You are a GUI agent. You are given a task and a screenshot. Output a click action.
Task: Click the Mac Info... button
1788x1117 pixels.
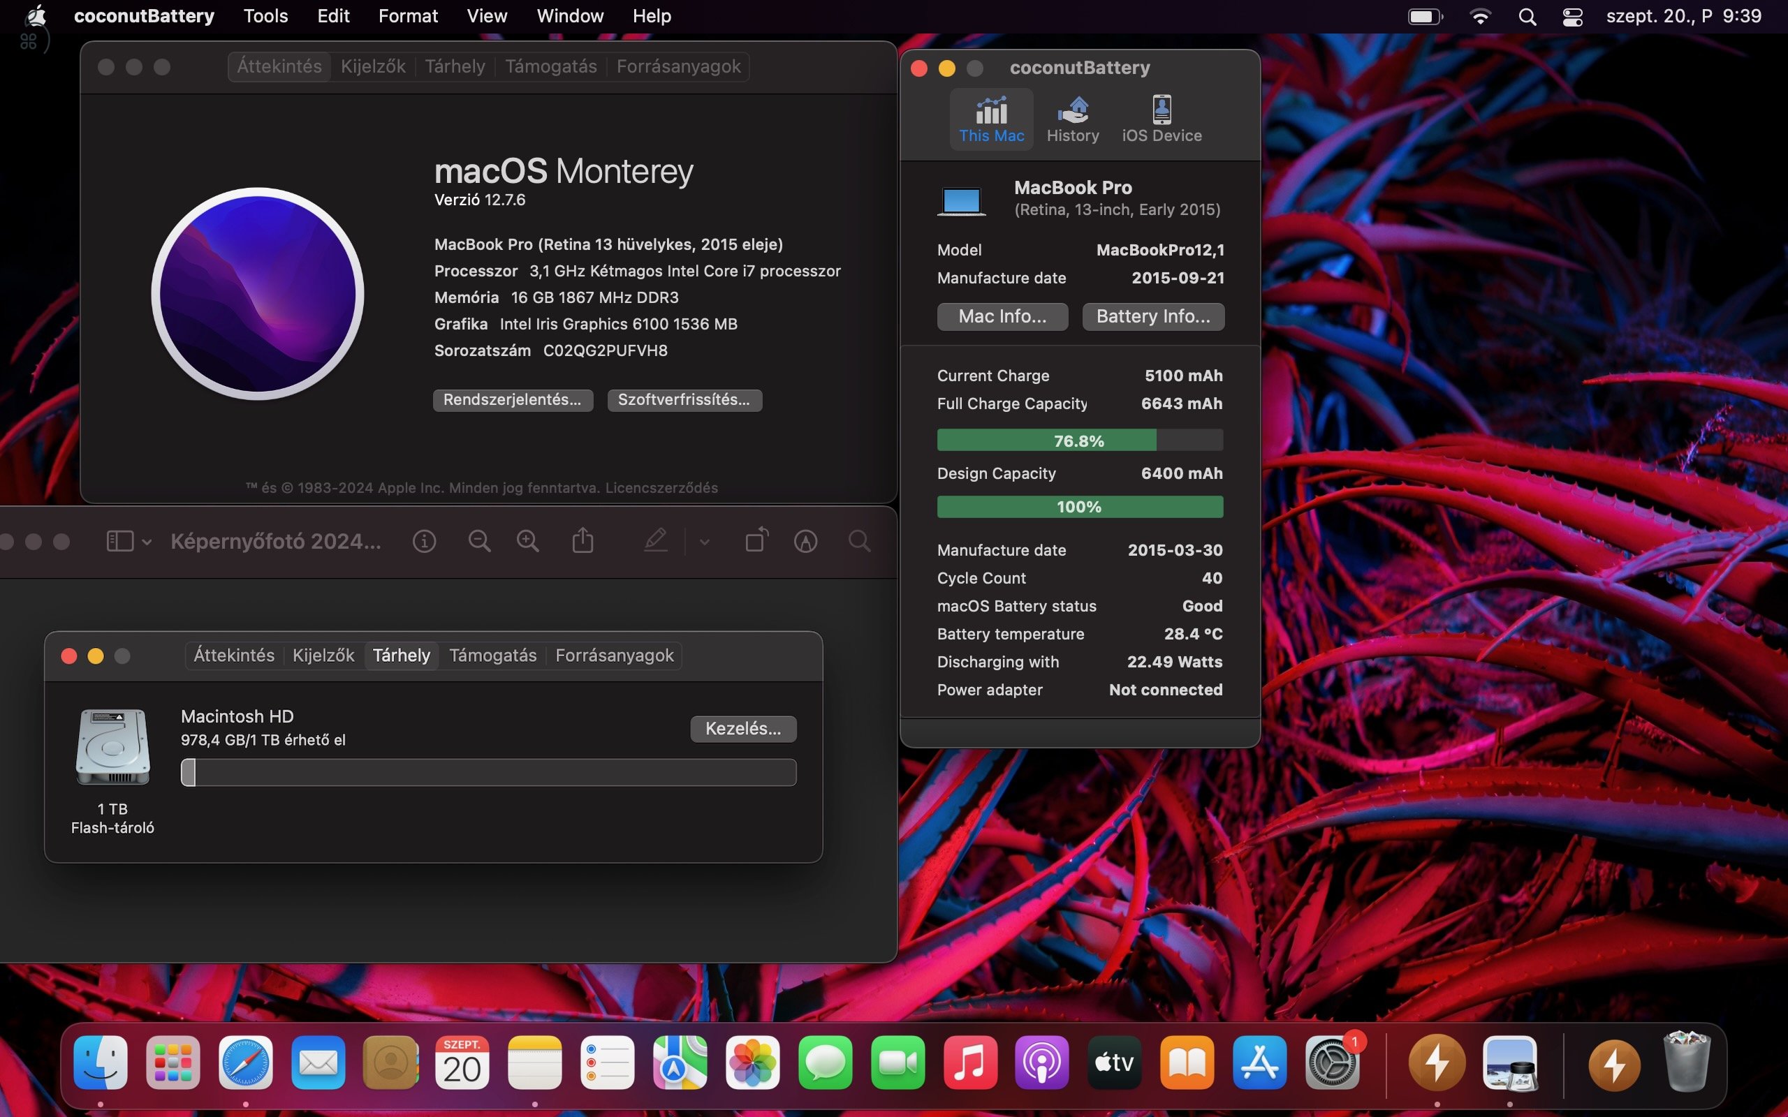pyautogui.click(x=1003, y=316)
